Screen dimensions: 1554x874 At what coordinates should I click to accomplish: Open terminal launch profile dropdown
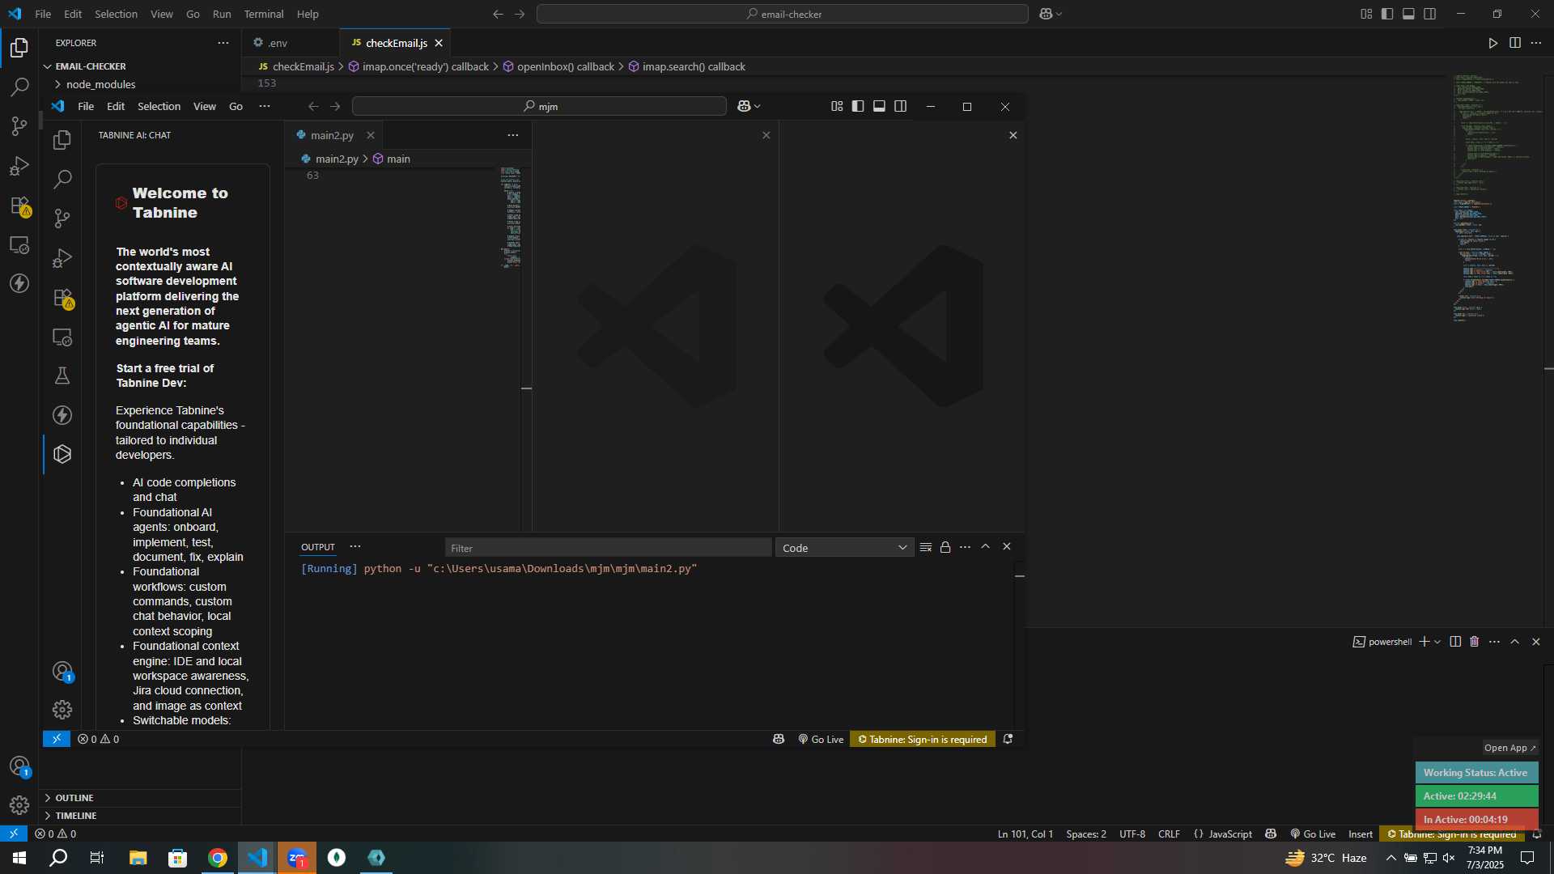[1437, 642]
